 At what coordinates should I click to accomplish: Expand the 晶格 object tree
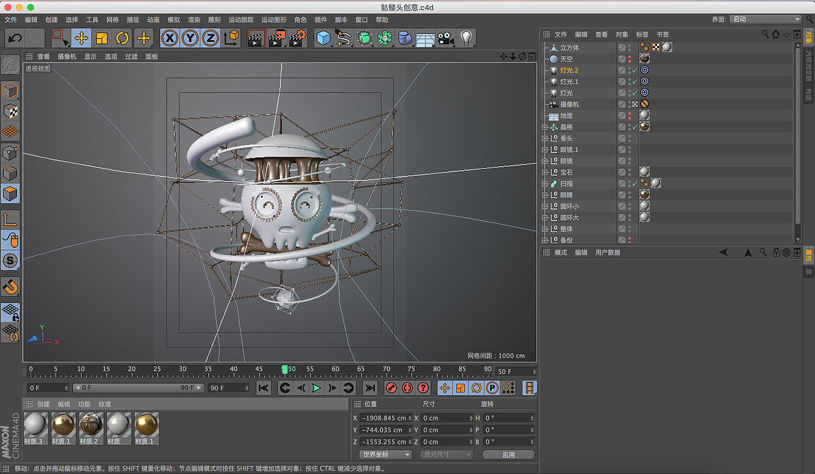[545, 127]
